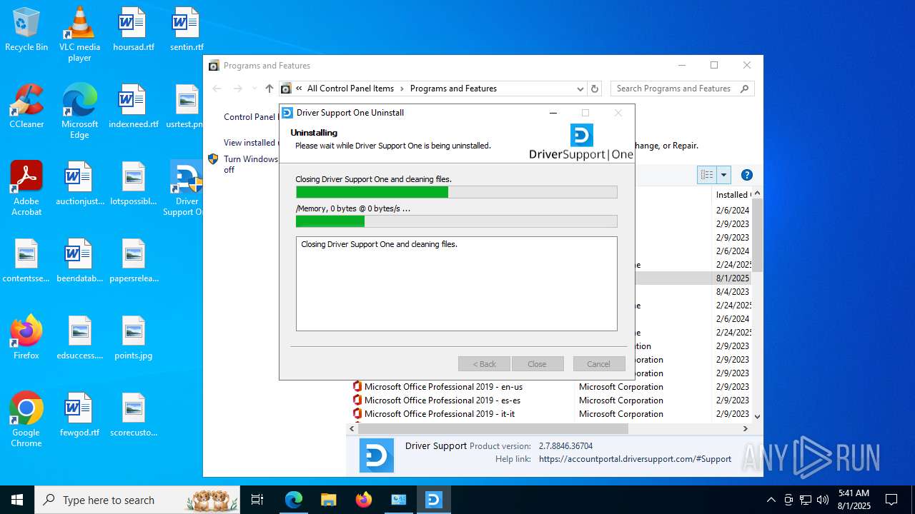Click the uninstall log text box
The image size is (915, 514).
click(x=457, y=284)
